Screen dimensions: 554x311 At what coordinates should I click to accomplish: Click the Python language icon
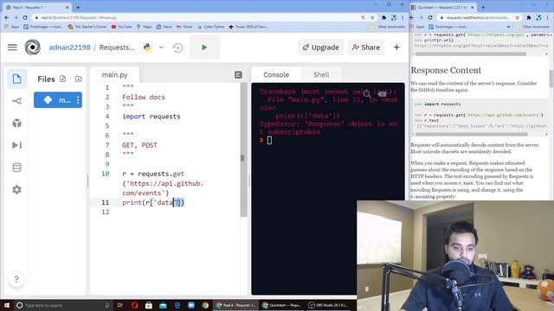[x=147, y=48]
